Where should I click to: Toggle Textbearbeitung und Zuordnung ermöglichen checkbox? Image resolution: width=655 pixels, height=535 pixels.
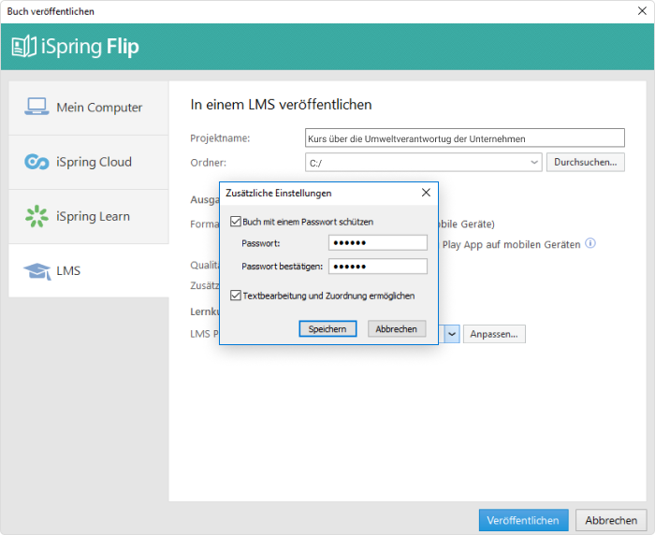236,296
